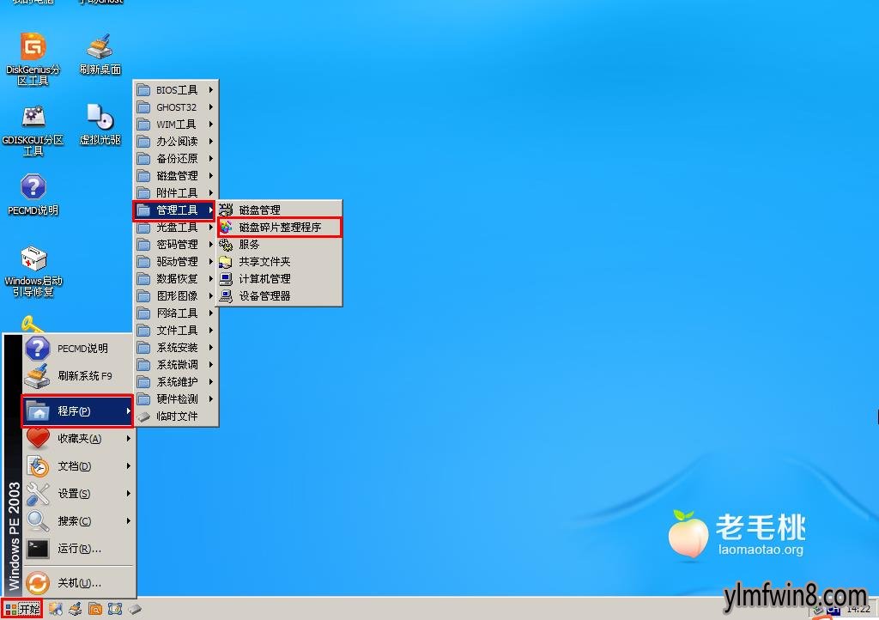Expand the arrow beside BIOS工具

pyautogui.click(x=211, y=89)
